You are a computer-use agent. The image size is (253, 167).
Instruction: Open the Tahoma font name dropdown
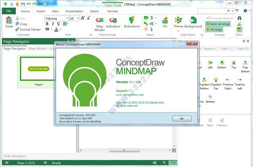[x=67, y=18]
